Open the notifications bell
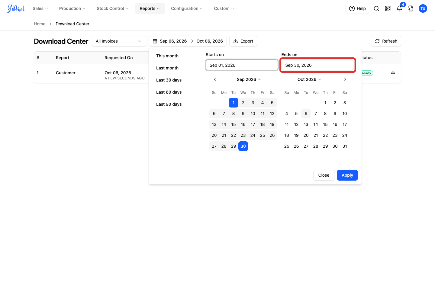 pos(399,8)
